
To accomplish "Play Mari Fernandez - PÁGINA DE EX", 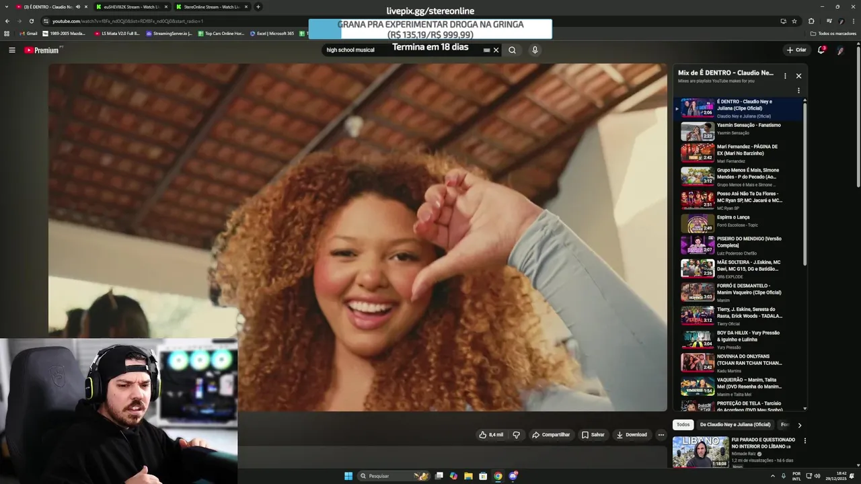I will click(740, 153).
